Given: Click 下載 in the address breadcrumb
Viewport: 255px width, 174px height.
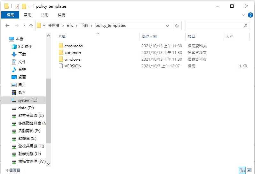Looking at the screenshot, I should point(84,26).
